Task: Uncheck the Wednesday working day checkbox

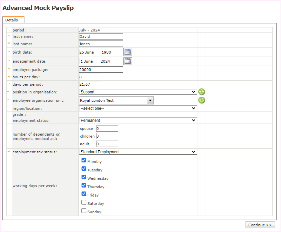Action: [x=84, y=177]
